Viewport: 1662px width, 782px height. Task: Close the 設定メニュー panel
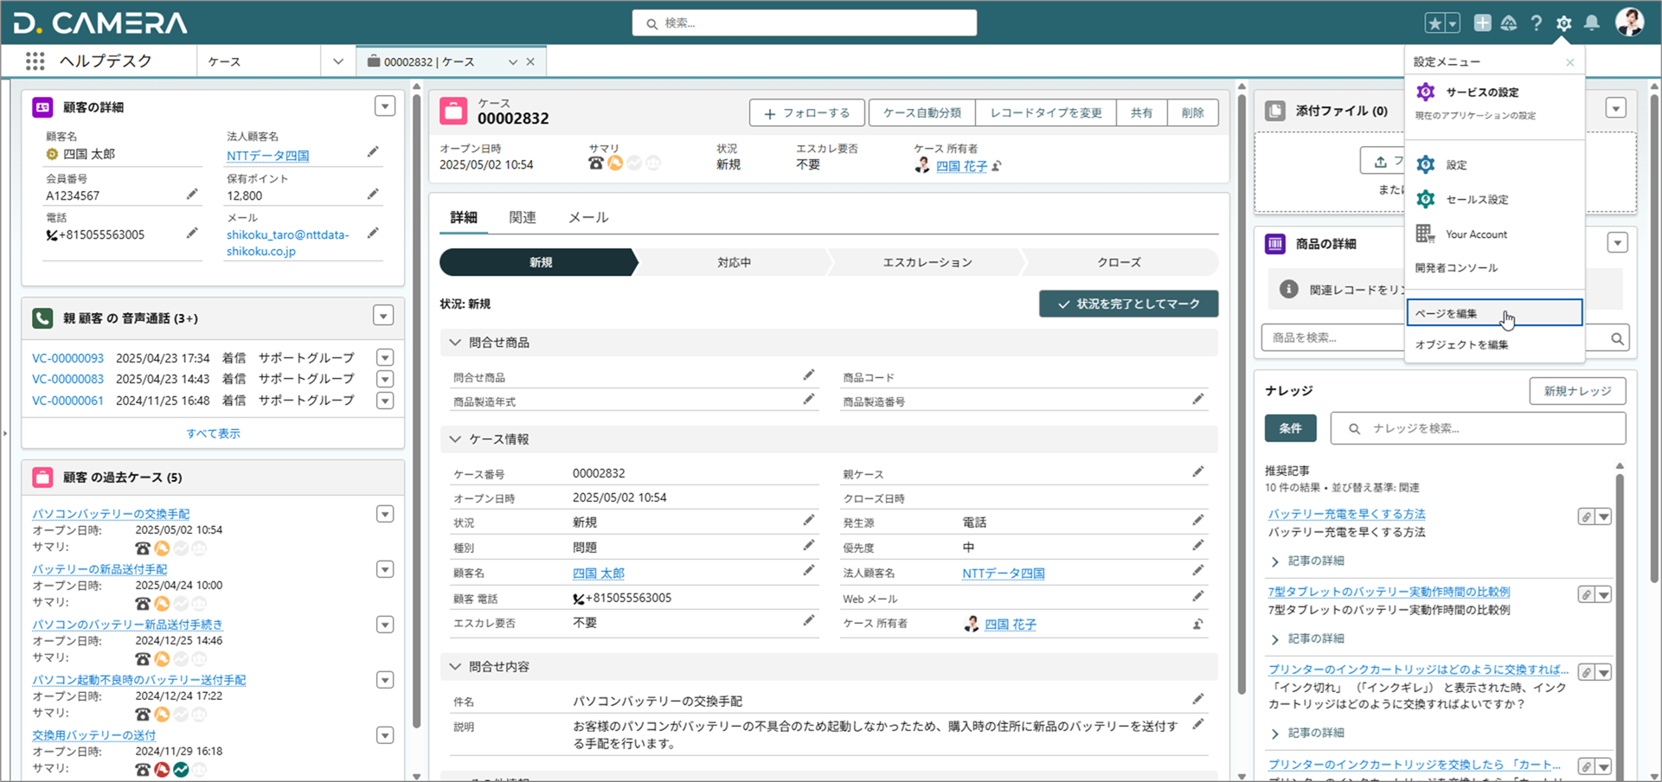1569,62
